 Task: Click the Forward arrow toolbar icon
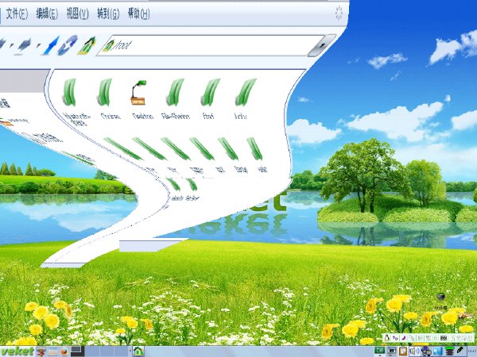(x=25, y=45)
